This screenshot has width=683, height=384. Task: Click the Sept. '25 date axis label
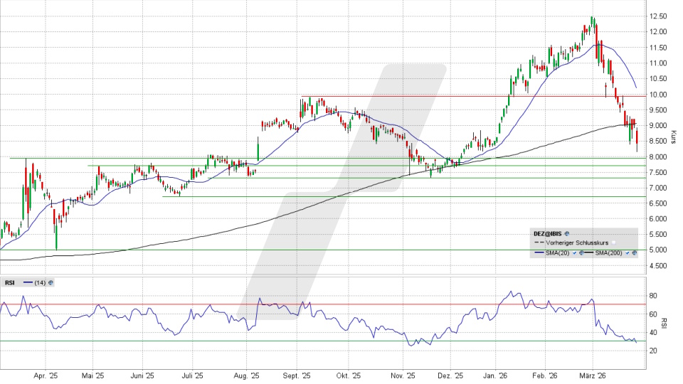pyautogui.click(x=300, y=375)
